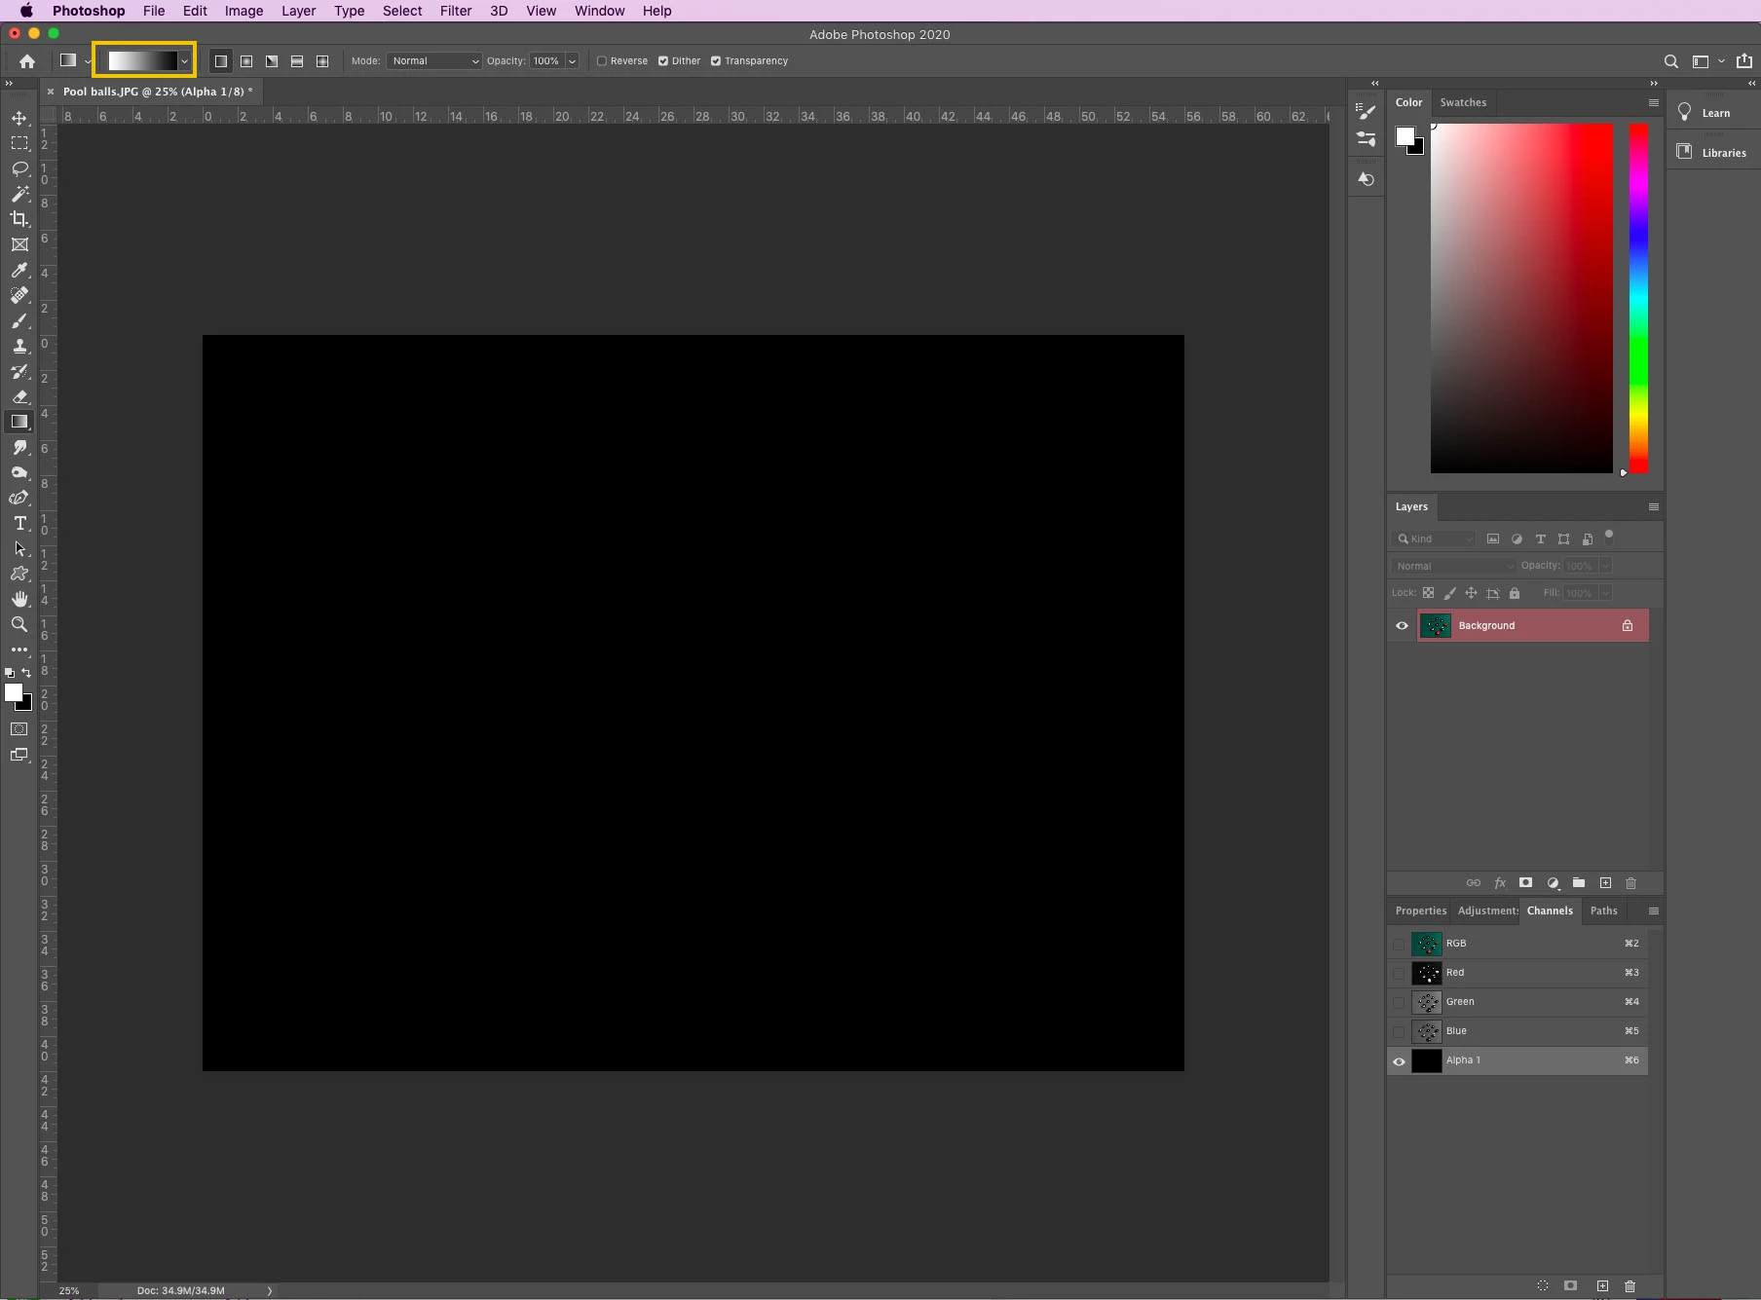Show the Blue channel visibility

(1400, 1032)
